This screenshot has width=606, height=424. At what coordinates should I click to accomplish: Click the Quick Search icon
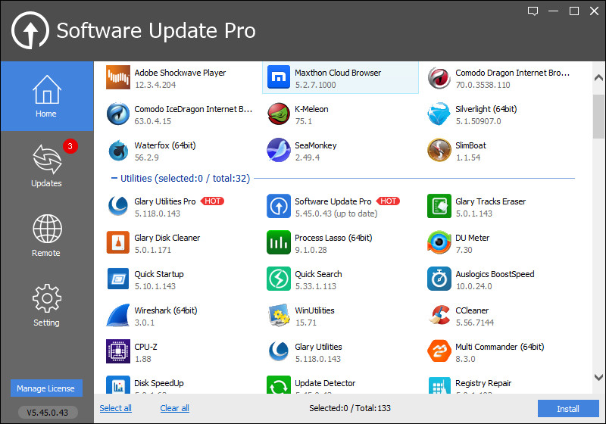[278, 279]
